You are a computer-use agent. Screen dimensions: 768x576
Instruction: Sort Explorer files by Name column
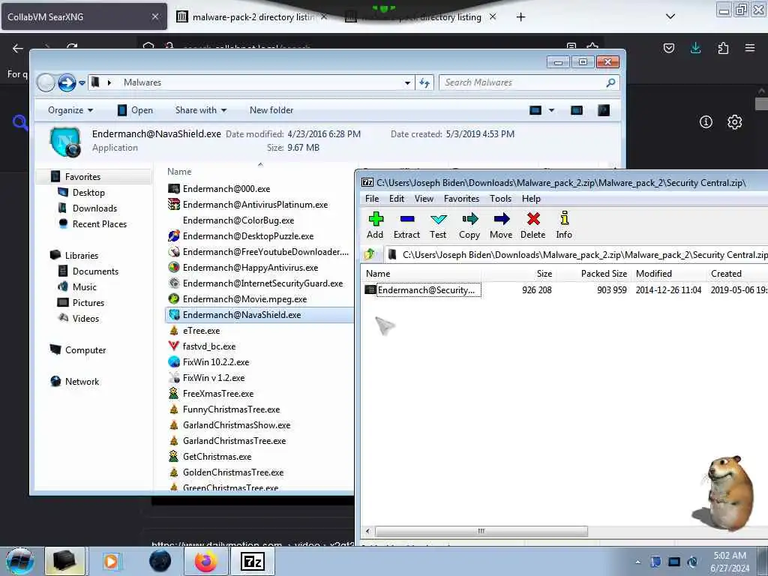coord(179,172)
